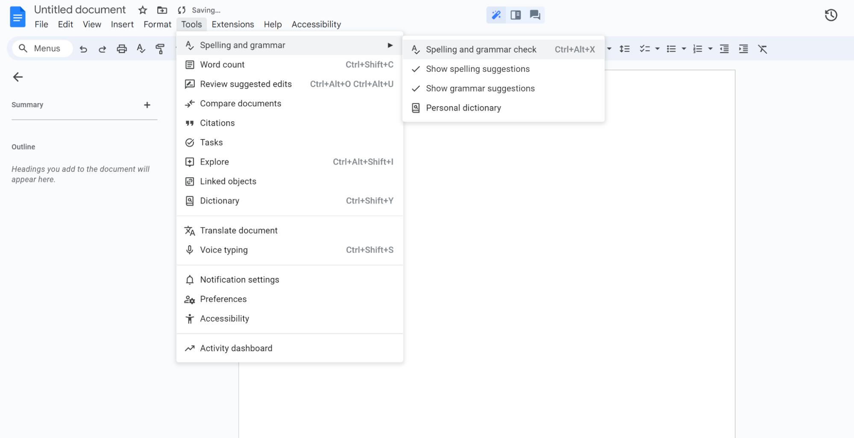Screen dimensions: 854x438
Task: Open the Format menu
Action: [157, 24]
